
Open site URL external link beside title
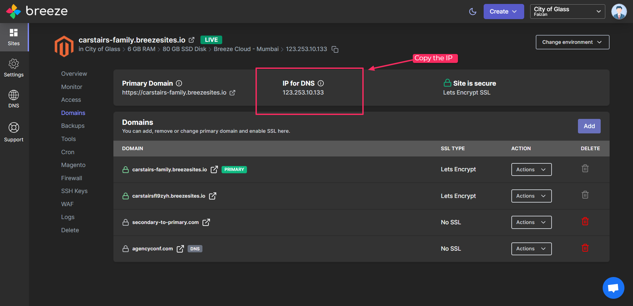tap(192, 40)
